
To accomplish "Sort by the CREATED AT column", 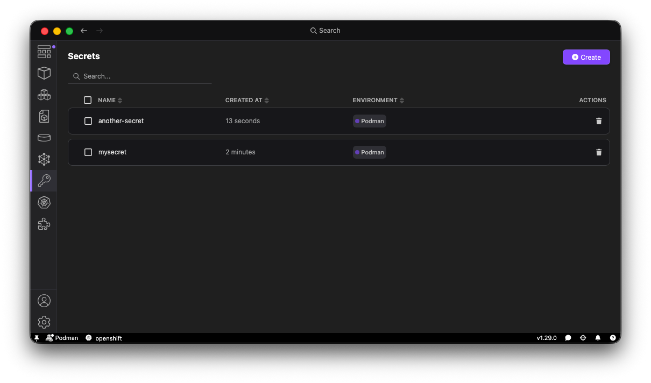I will 247,100.
